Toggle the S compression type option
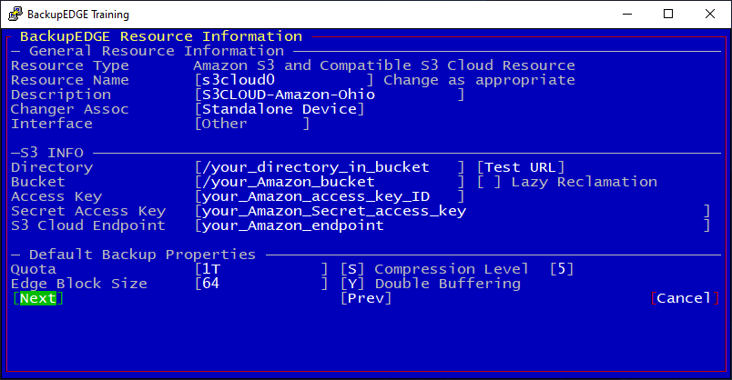Image resolution: width=732 pixels, height=380 pixels. click(352, 269)
